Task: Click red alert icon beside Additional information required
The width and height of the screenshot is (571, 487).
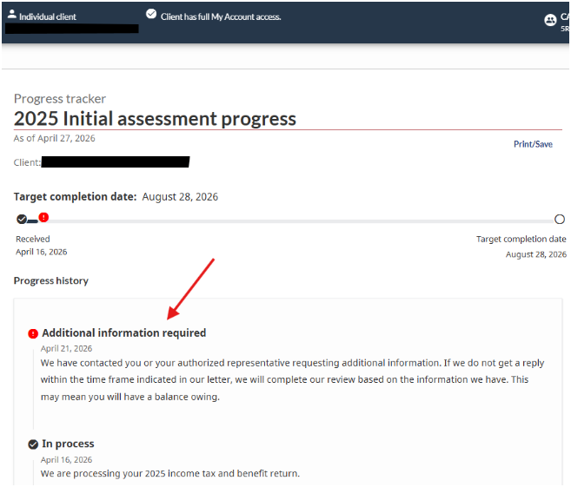Action: (x=33, y=333)
